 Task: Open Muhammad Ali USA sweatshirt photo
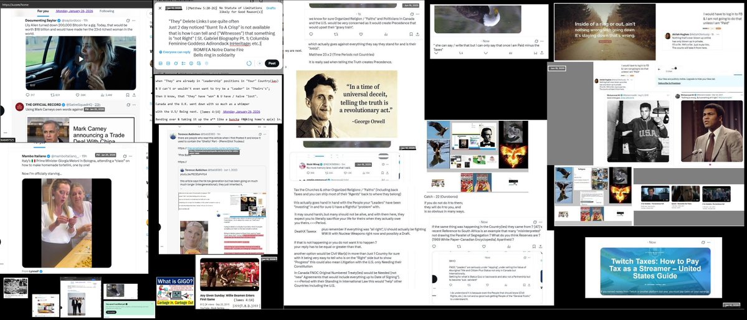637,131
